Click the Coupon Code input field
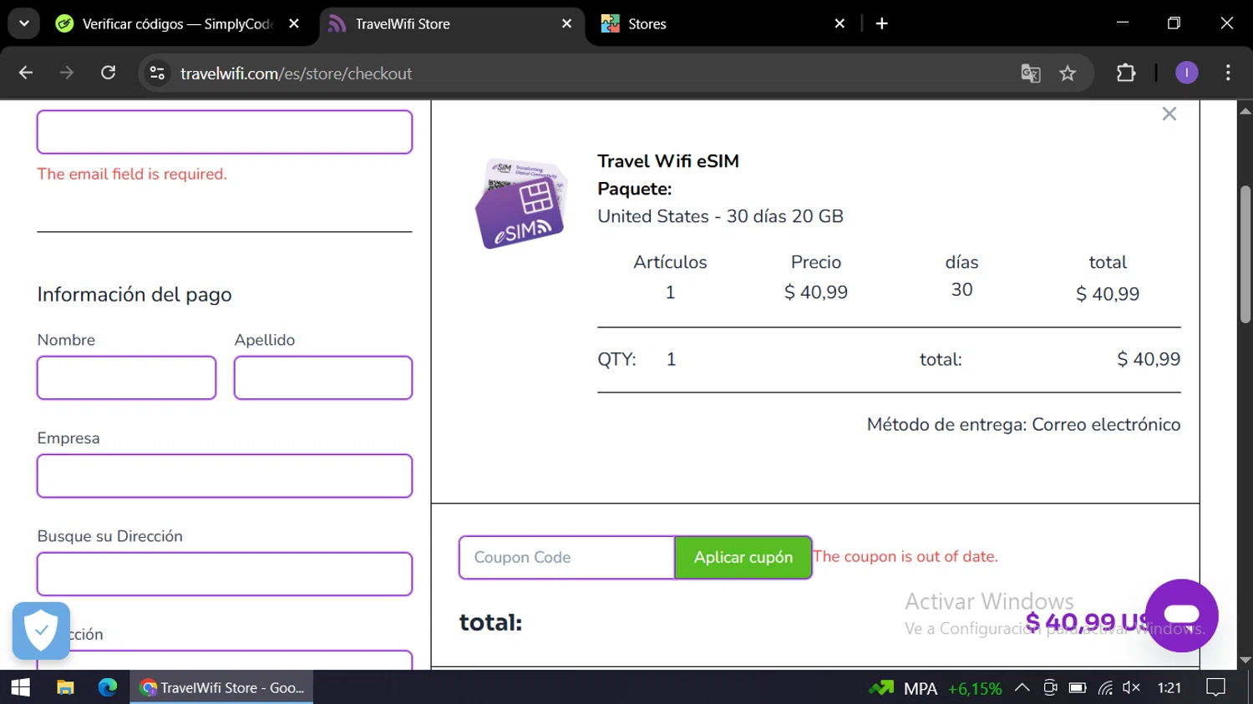Image resolution: width=1253 pixels, height=704 pixels. (567, 557)
